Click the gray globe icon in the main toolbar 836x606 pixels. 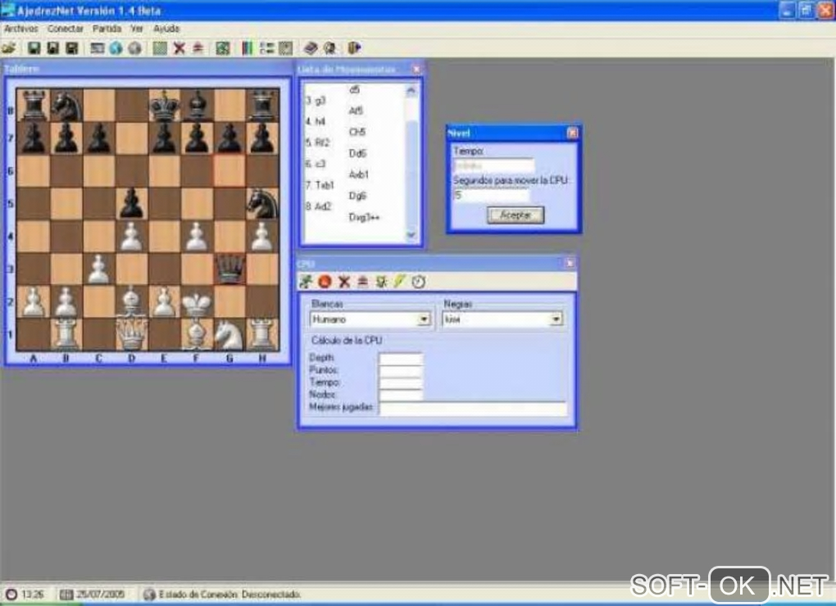[x=135, y=48]
